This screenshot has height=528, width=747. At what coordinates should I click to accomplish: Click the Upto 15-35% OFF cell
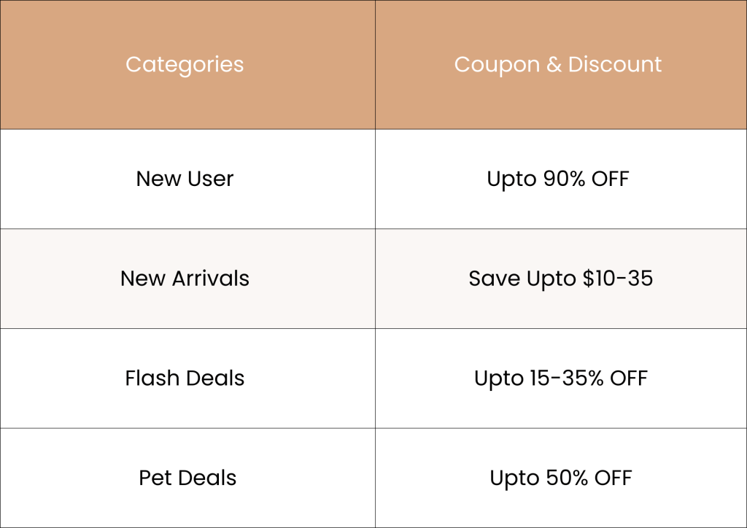point(560,378)
